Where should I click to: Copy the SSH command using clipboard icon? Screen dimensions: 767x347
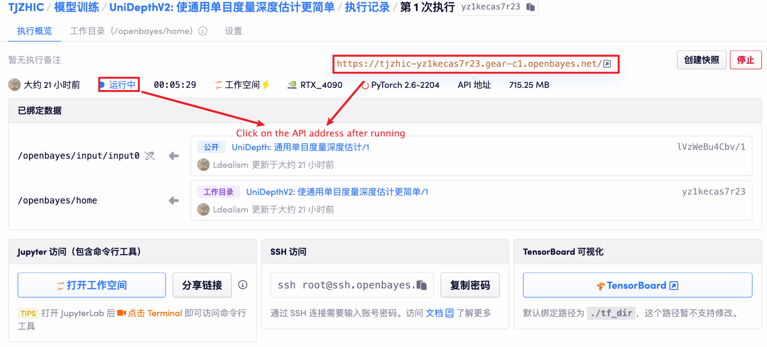(421, 285)
